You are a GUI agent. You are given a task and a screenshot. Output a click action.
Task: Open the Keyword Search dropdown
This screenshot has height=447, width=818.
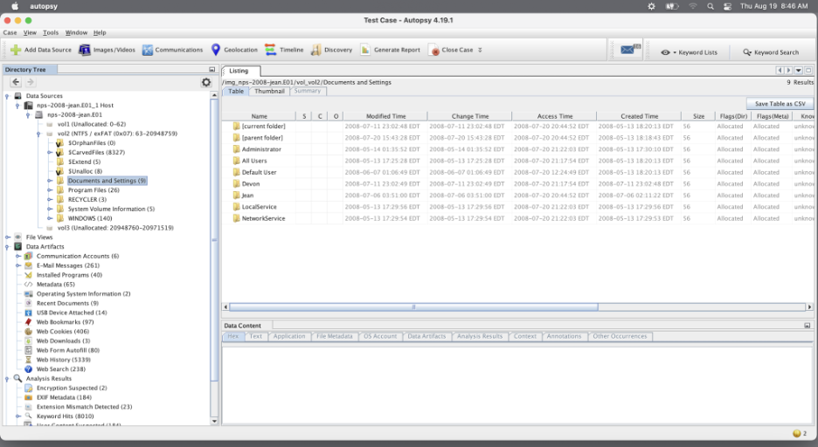[x=771, y=52]
